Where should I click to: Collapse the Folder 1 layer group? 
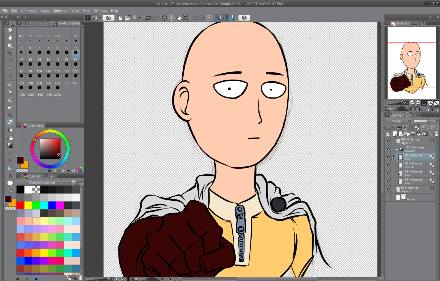[397, 149]
